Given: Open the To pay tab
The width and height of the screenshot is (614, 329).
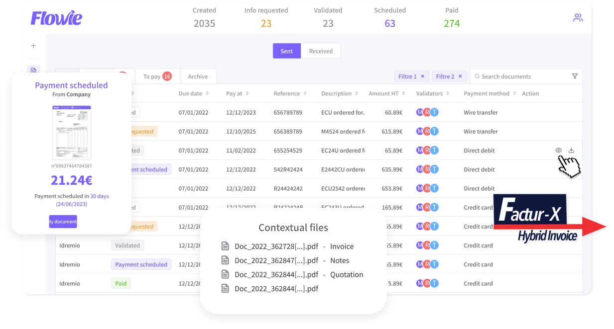Looking at the screenshot, I should click(x=157, y=77).
